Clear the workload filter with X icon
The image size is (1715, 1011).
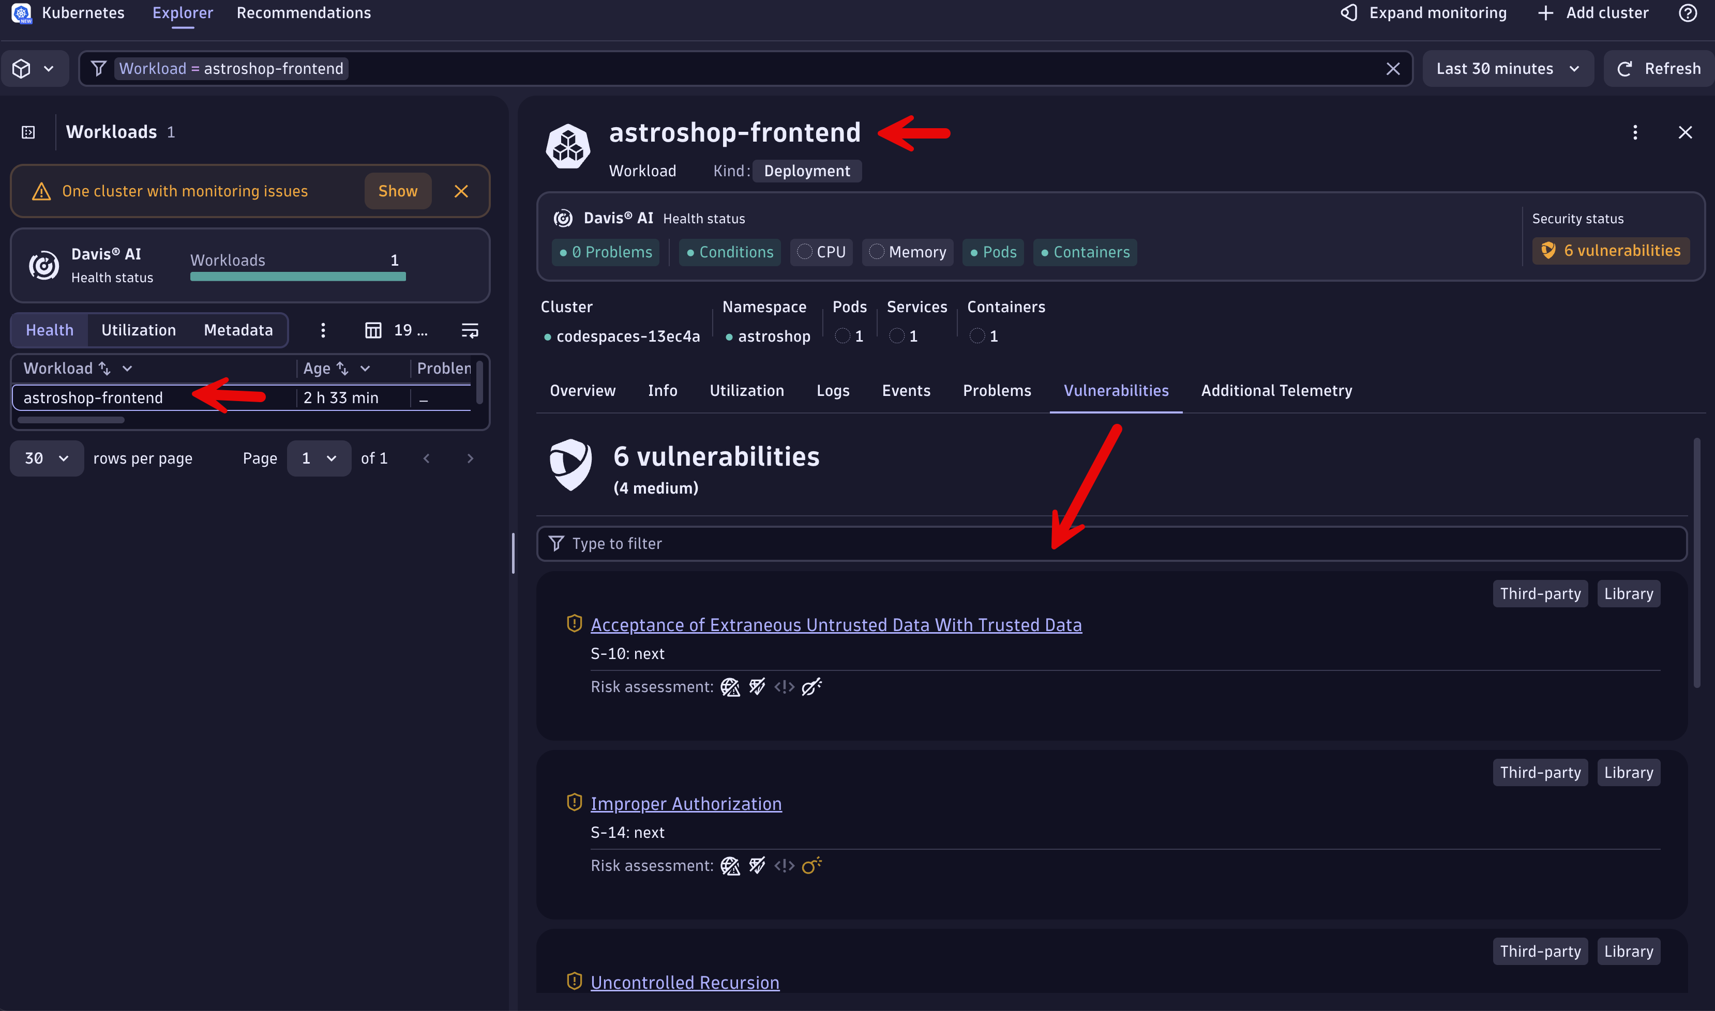pyautogui.click(x=1393, y=69)
